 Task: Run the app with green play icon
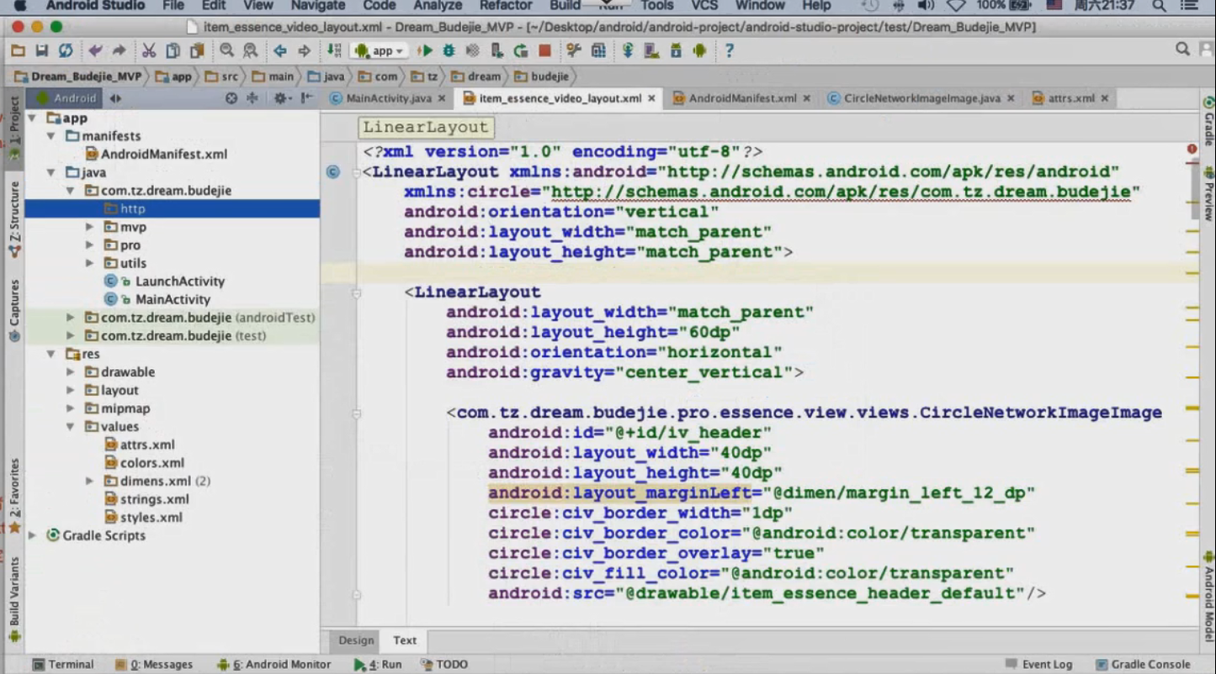pos(425,51)
